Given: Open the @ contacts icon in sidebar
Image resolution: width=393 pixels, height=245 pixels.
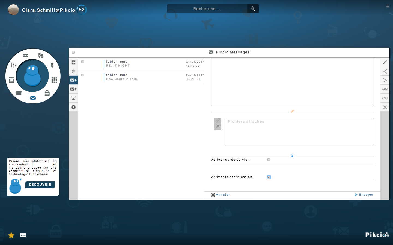Looking at the screenshot, I should (73, 71).
